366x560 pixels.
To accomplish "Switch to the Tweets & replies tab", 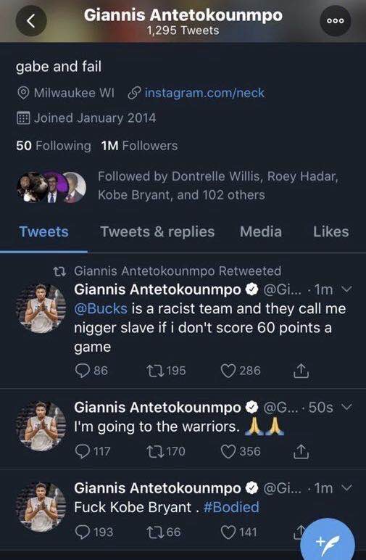I will [x=157, y=232].
